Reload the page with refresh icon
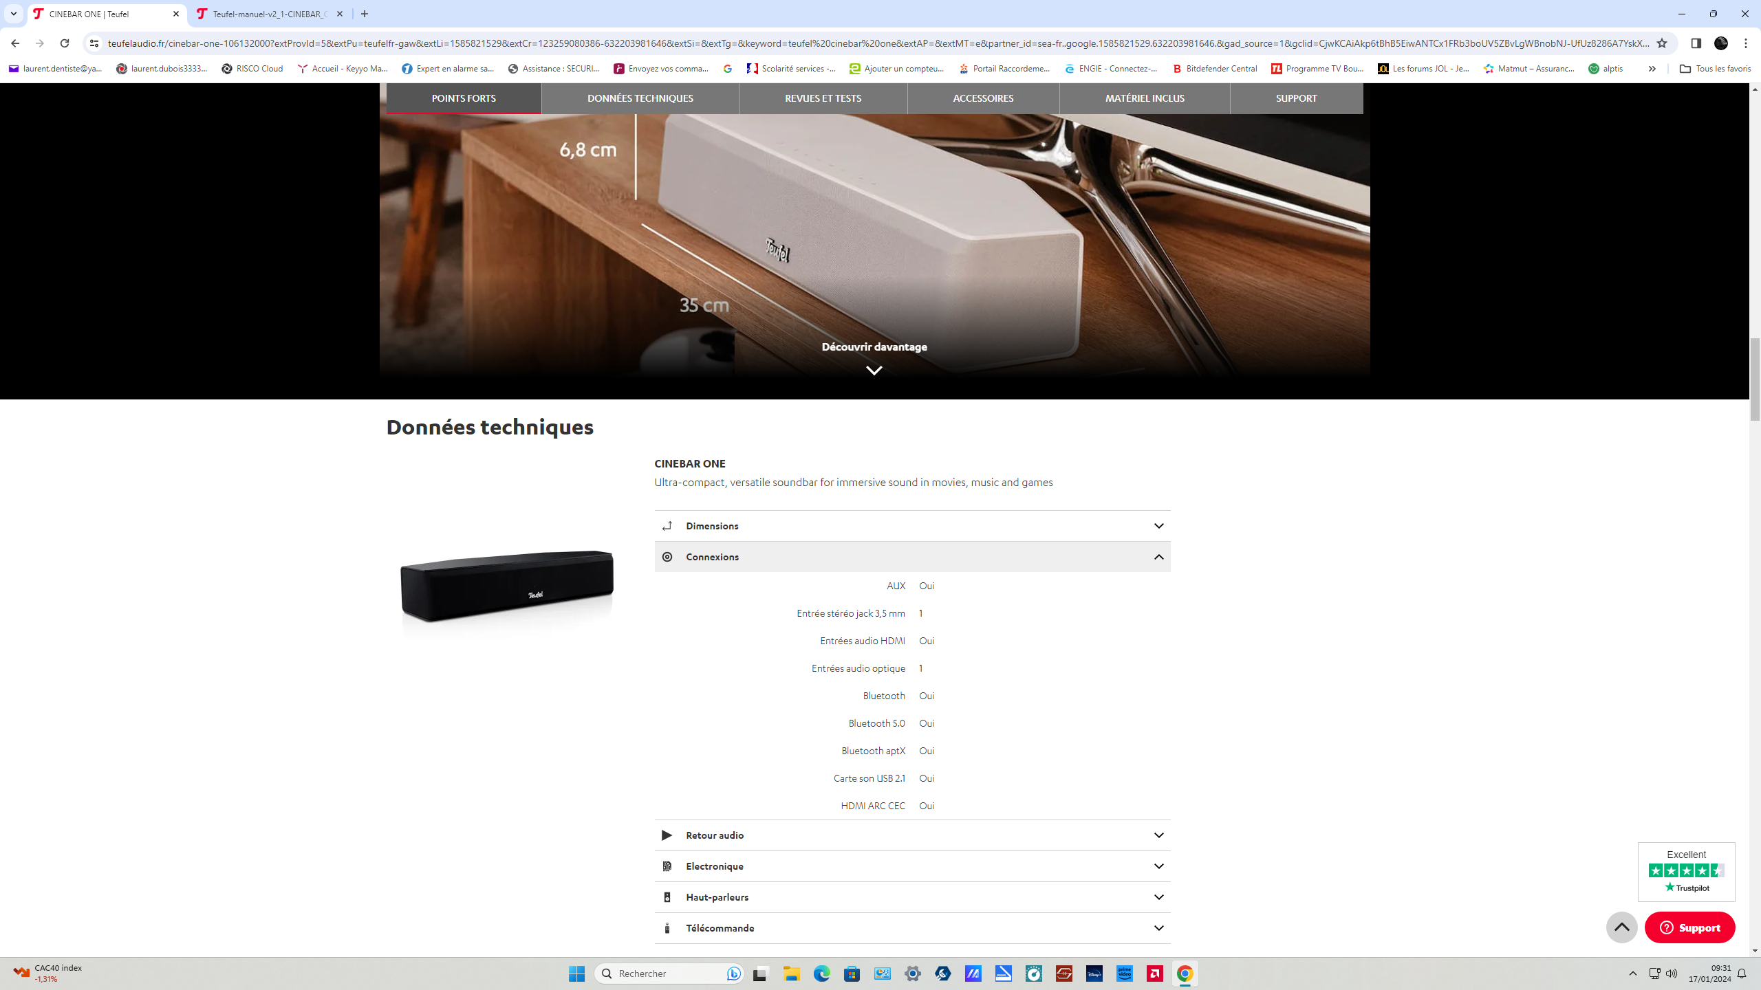Screen dimensions: 1761x990 65,43
